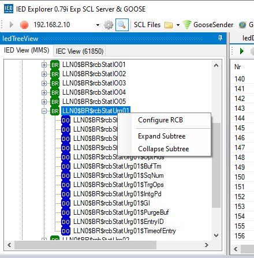Switch to IEC View (61850) tab

click(x=80, y=51)
